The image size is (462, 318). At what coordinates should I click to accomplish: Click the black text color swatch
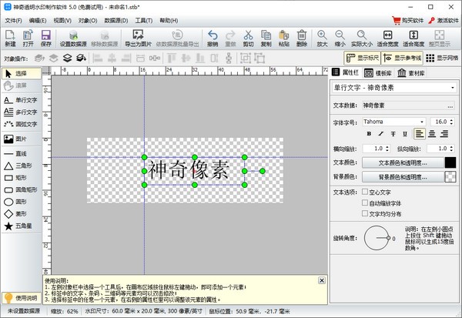[x=450, y=162]
